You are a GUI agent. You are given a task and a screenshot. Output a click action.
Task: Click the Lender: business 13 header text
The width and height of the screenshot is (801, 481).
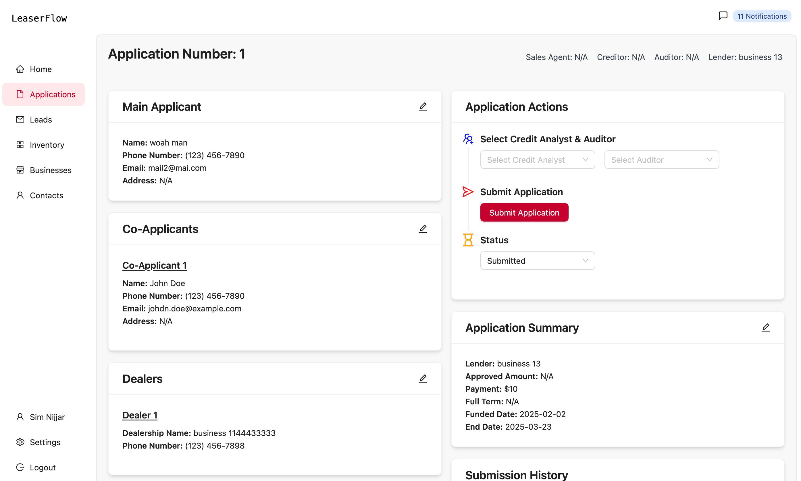745,57
